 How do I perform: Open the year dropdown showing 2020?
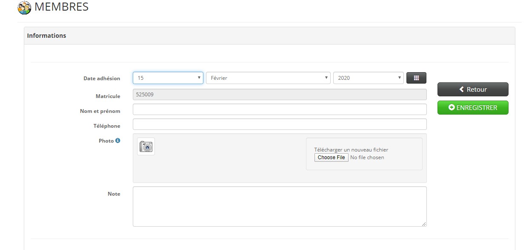[369, 78]
